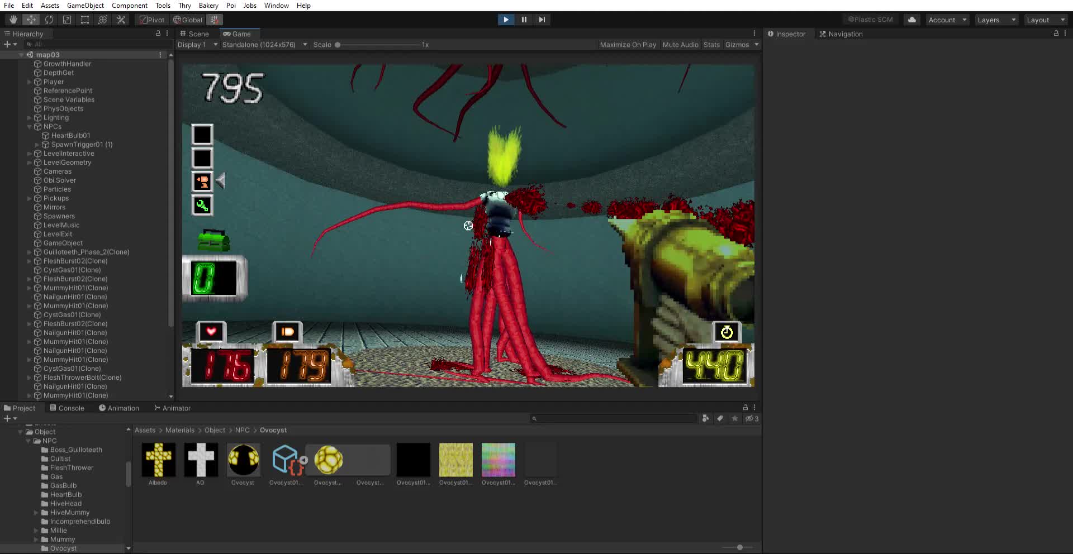This screenshot has height=554, width=1073.
Task: Select the Scale tool
Action: (x=67, y=20)
